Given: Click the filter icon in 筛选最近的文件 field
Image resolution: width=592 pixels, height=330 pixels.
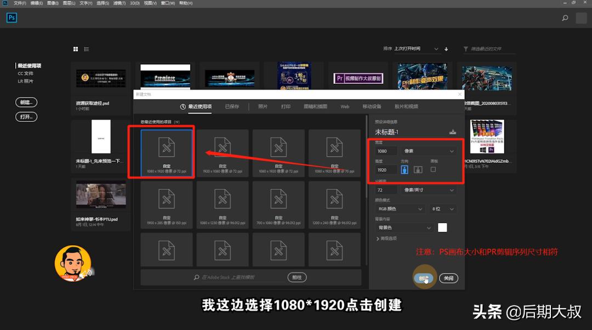Looking at the screenshot, I should click(x=466, y=49).
